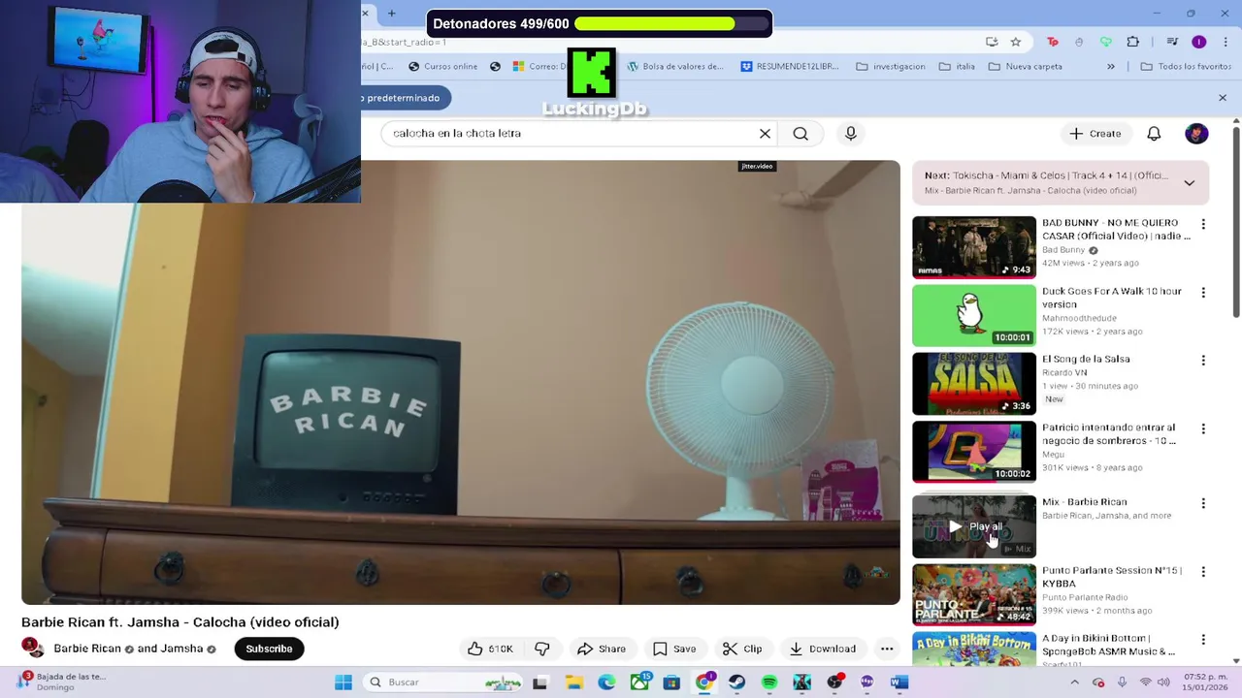This screenshot has height=698, width=1242.
Task: Open Bad Bunny No Me Quiero Casar thumbnail
Action: (x=974, y=247)
